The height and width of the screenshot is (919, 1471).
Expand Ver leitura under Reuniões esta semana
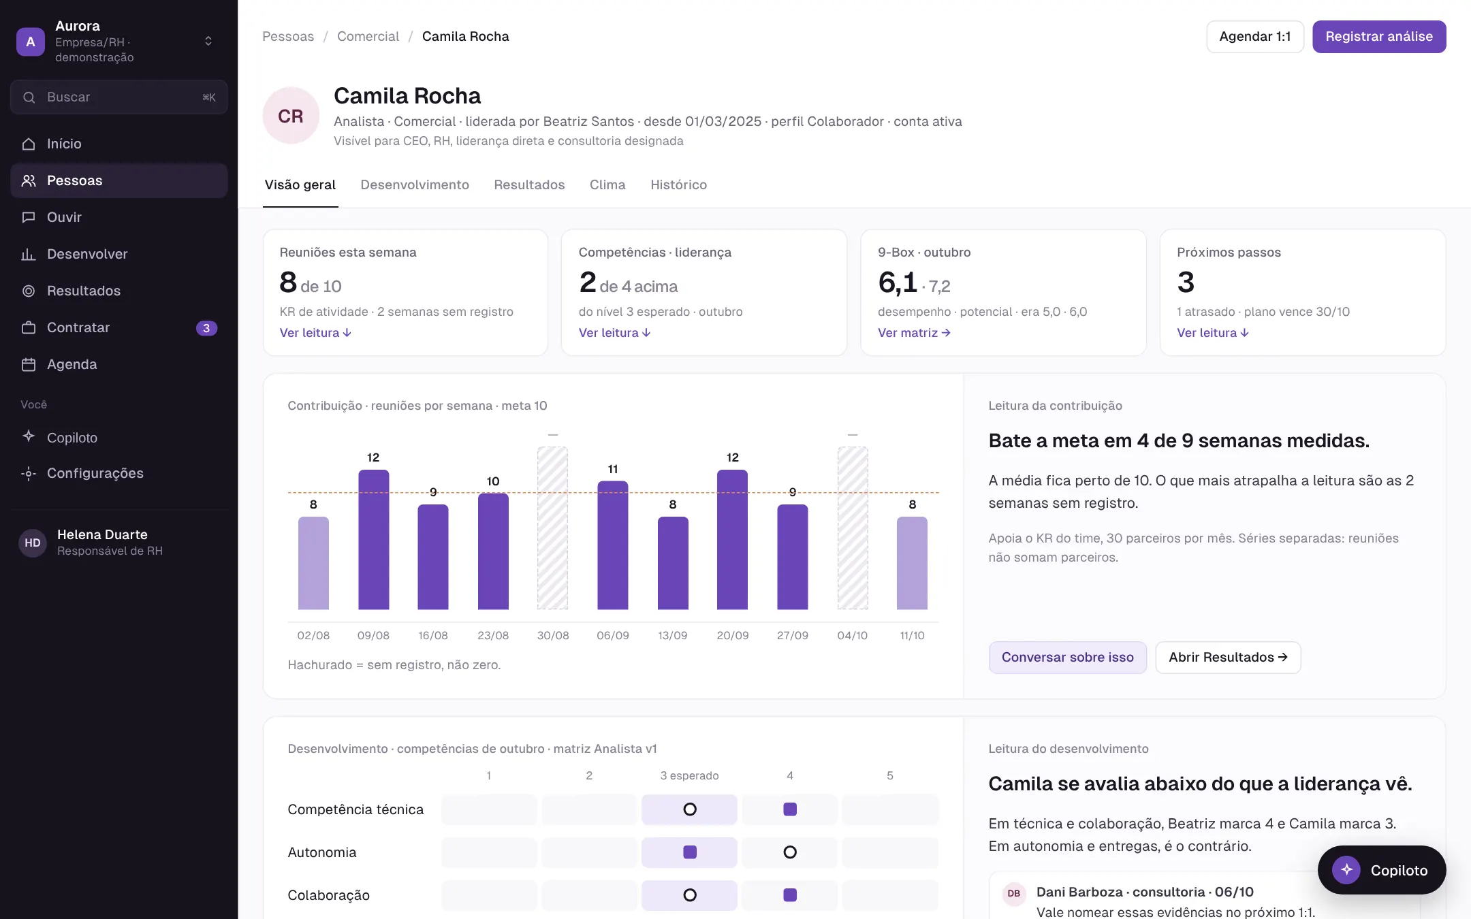pos(315,333)
